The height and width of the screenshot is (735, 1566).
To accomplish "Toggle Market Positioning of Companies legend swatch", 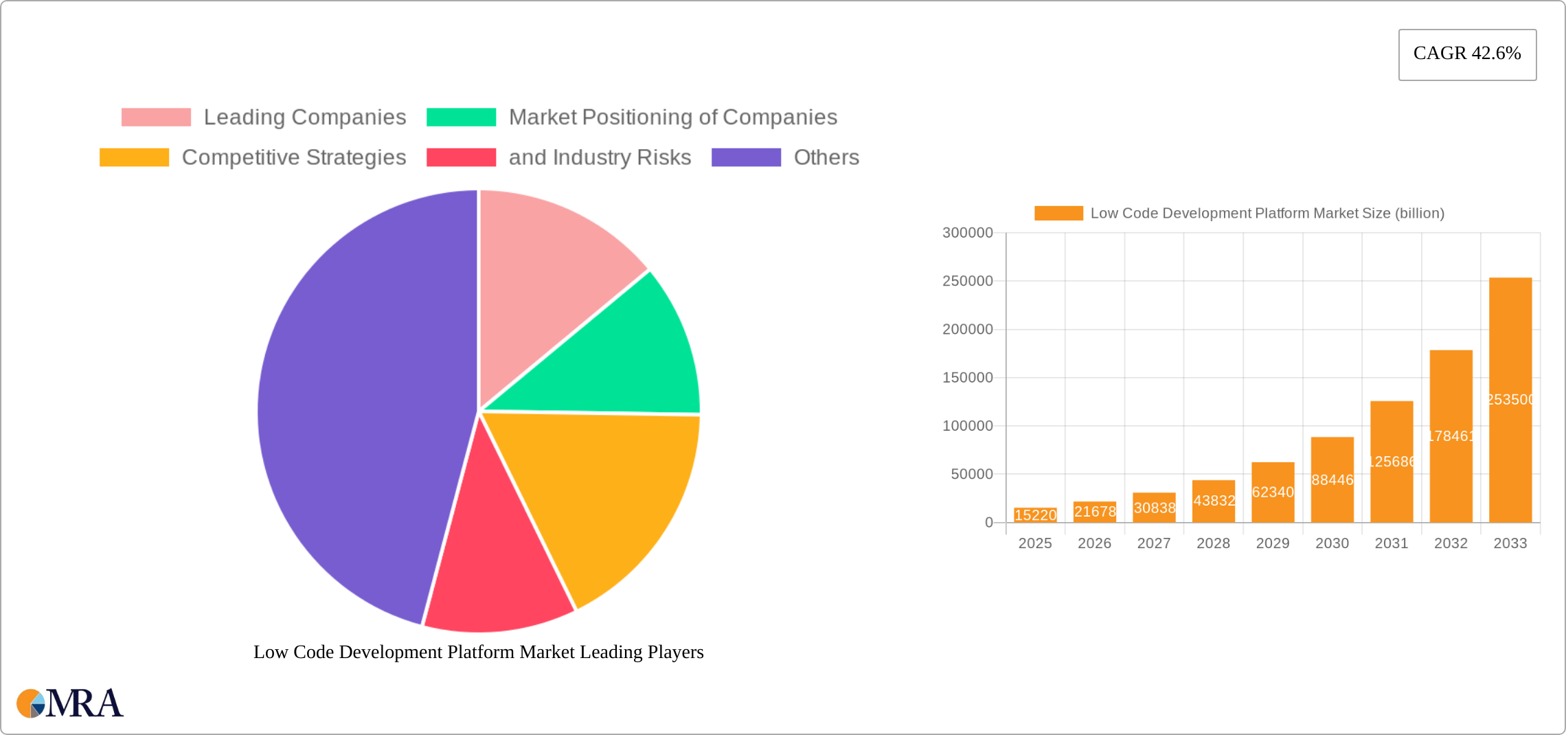I will click(x=461, y=117).
